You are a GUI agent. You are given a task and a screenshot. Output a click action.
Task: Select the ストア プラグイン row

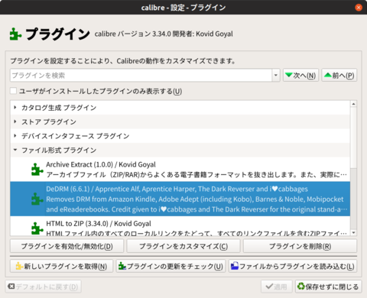coord(180,121)
